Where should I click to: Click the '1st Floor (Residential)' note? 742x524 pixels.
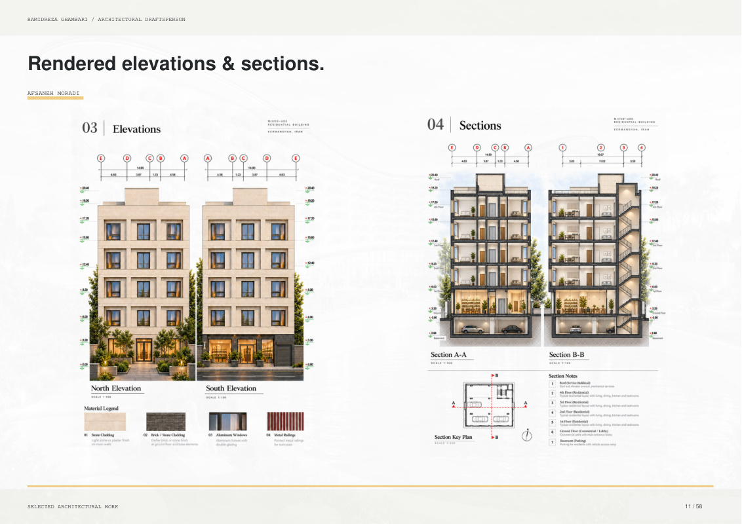pyautogui.click(x=574, y=421)
